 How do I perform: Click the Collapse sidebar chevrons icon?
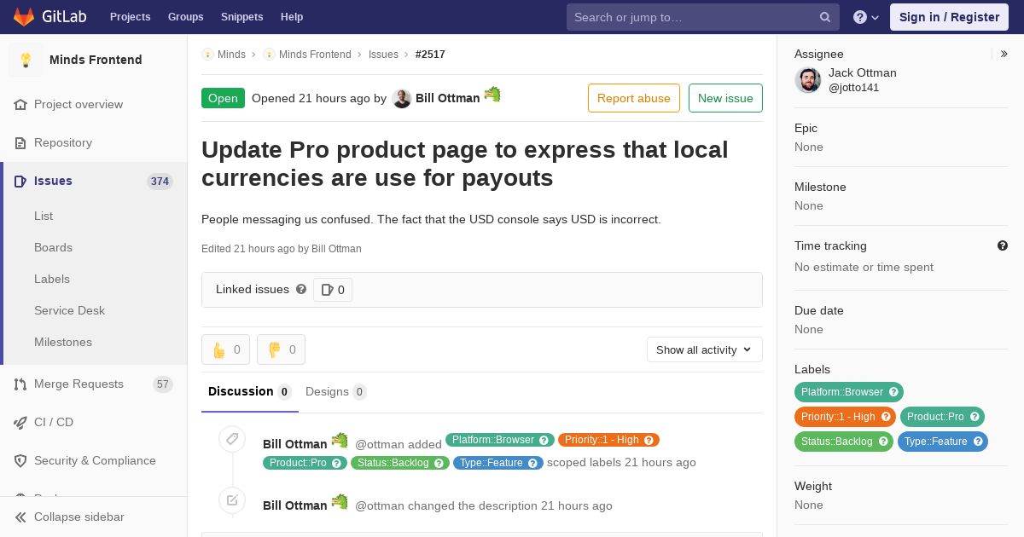pyautogui.click(x=20, y=517)
